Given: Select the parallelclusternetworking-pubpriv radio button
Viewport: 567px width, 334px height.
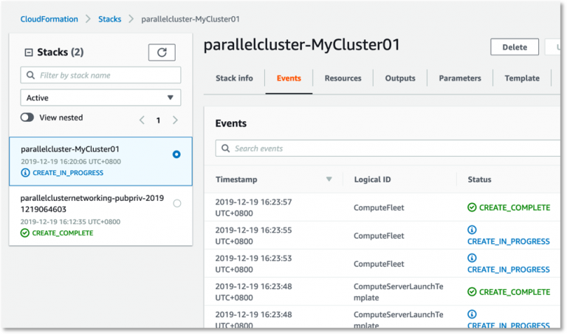Looking at the screenshot, I should (176, 203).
